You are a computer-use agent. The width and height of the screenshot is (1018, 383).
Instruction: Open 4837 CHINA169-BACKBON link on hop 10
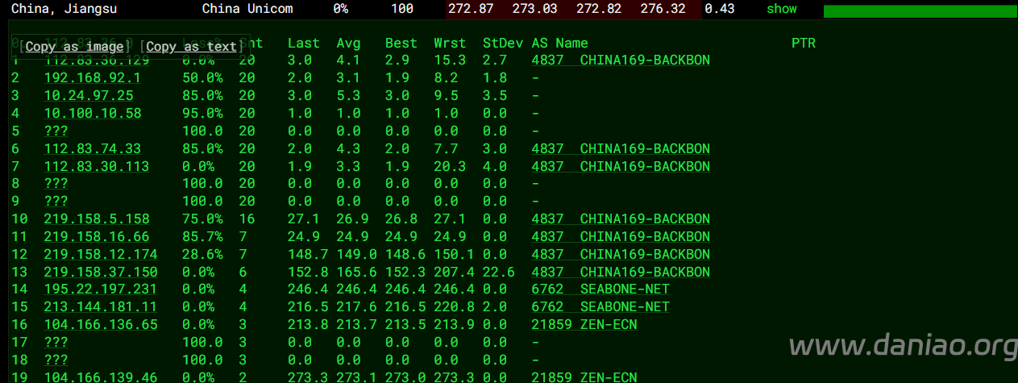click(621, 219)
